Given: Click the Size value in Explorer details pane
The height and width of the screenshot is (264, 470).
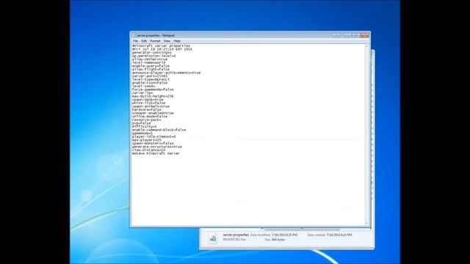Looking at the screenshot, I should [x=278, y=240].
